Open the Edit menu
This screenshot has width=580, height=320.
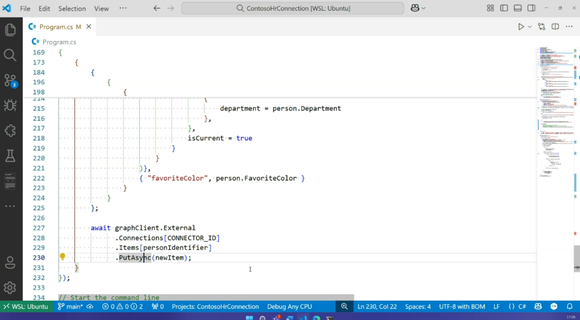(x=44, y=8)
